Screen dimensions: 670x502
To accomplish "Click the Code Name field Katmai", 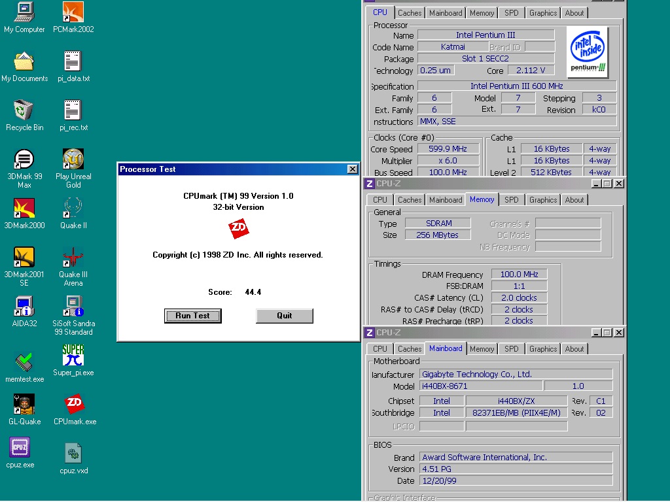I will [453, 47].
